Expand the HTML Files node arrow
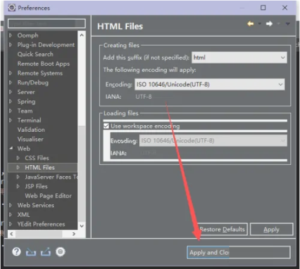The image size is (300, 269). click(18, 167)
